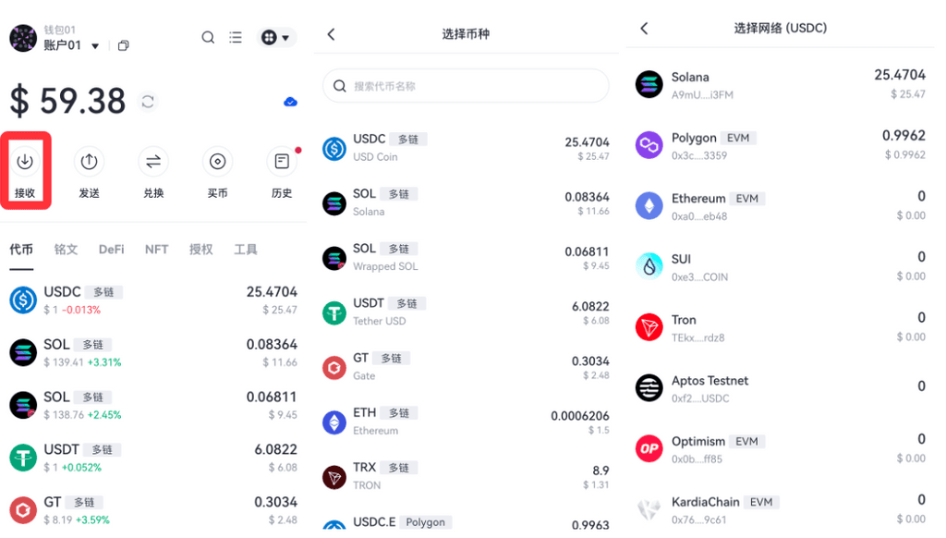The height and width of the screenshot is (538, 946).
Task: Click the blue cloud backup icon
Action: (290, 102)
